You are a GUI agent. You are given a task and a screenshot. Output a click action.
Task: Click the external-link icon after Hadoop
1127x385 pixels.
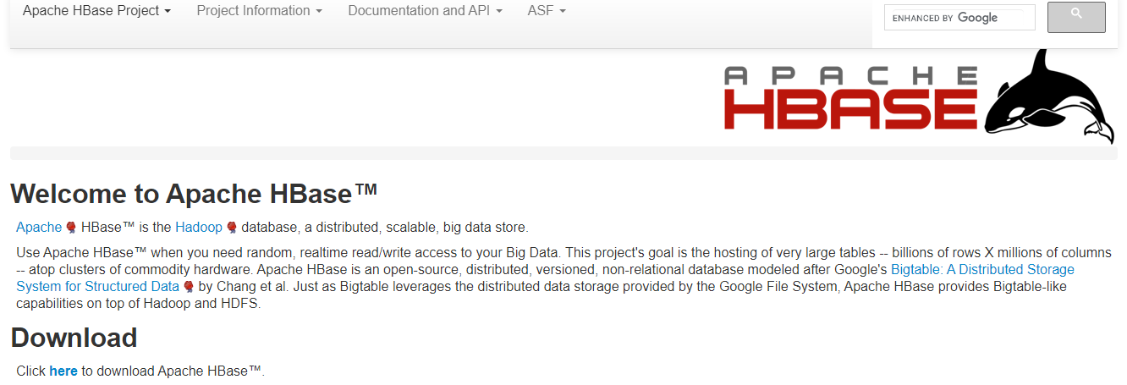point(232,228)
